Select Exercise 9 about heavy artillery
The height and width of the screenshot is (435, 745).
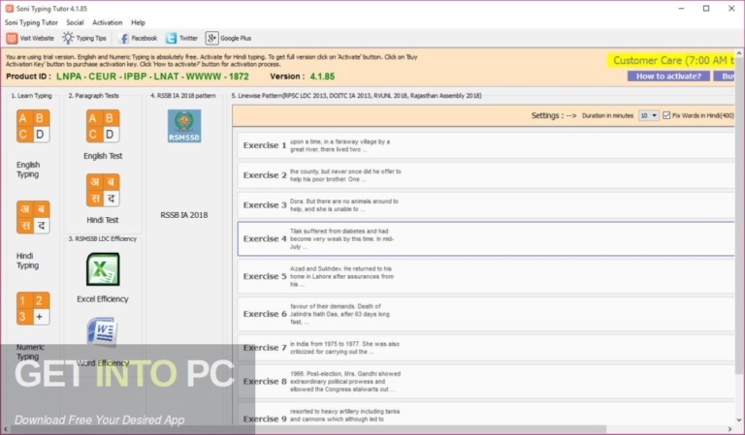[x=486, y=414]
